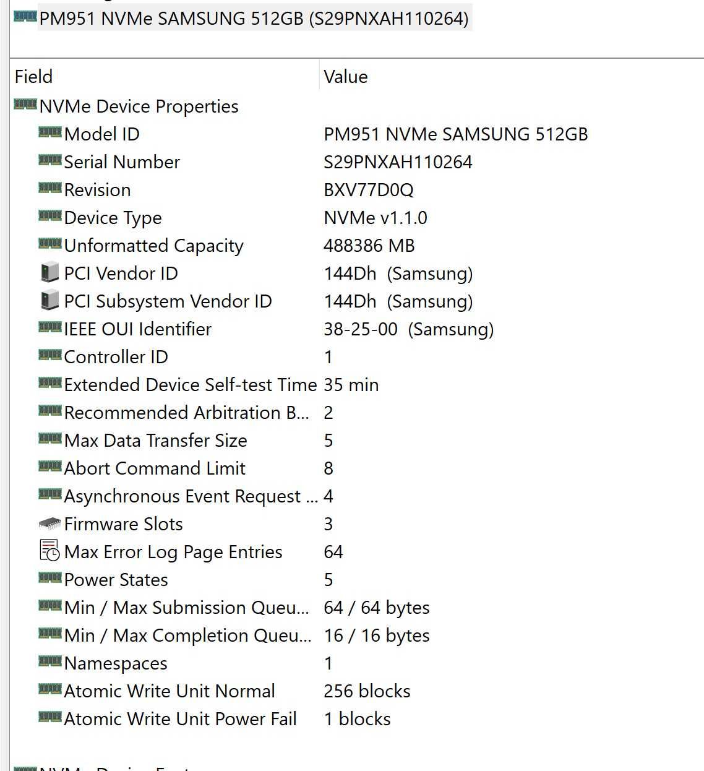Select the Recommended Arbitration row icon
Screen dimensions: 704x771
[x=50, y=411]
